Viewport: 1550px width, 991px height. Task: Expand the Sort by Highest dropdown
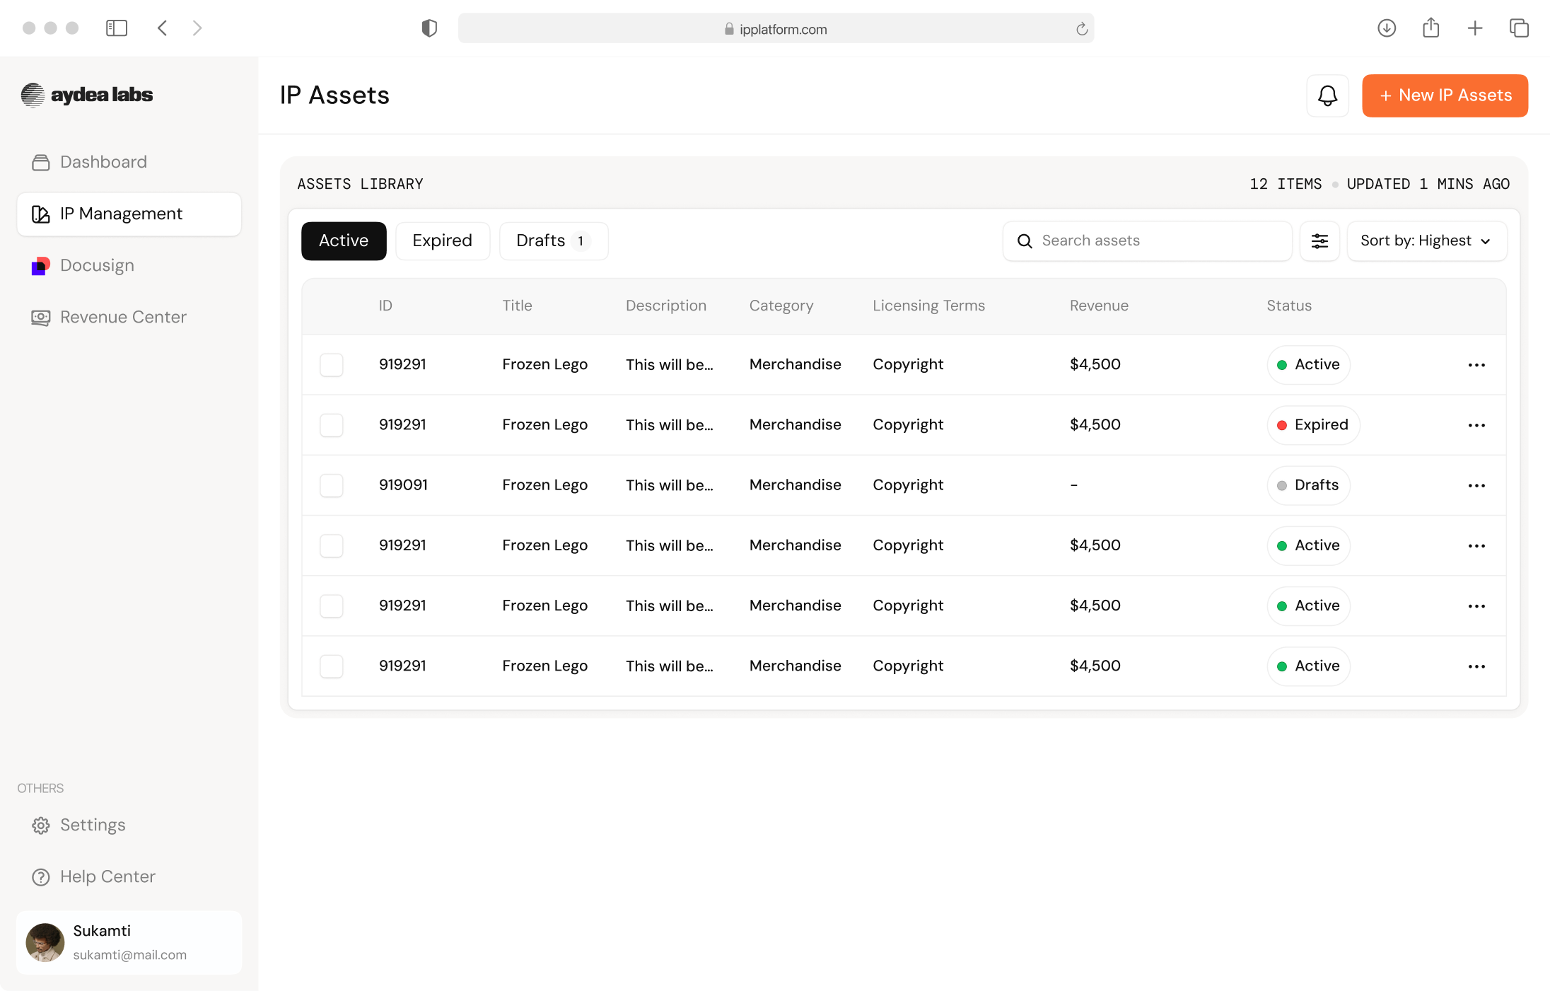1426,241
